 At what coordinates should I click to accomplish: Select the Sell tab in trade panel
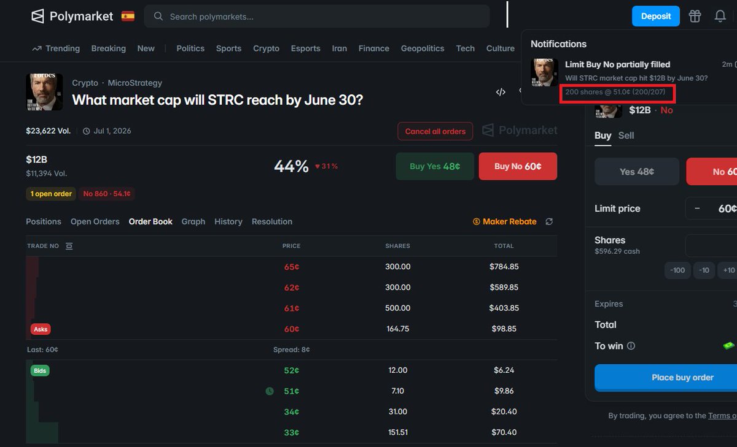click(626, 136)
